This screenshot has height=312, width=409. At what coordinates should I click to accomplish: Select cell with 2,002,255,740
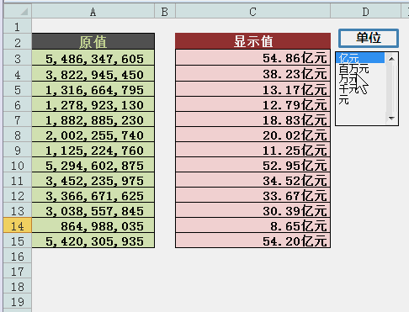[93, 135]
